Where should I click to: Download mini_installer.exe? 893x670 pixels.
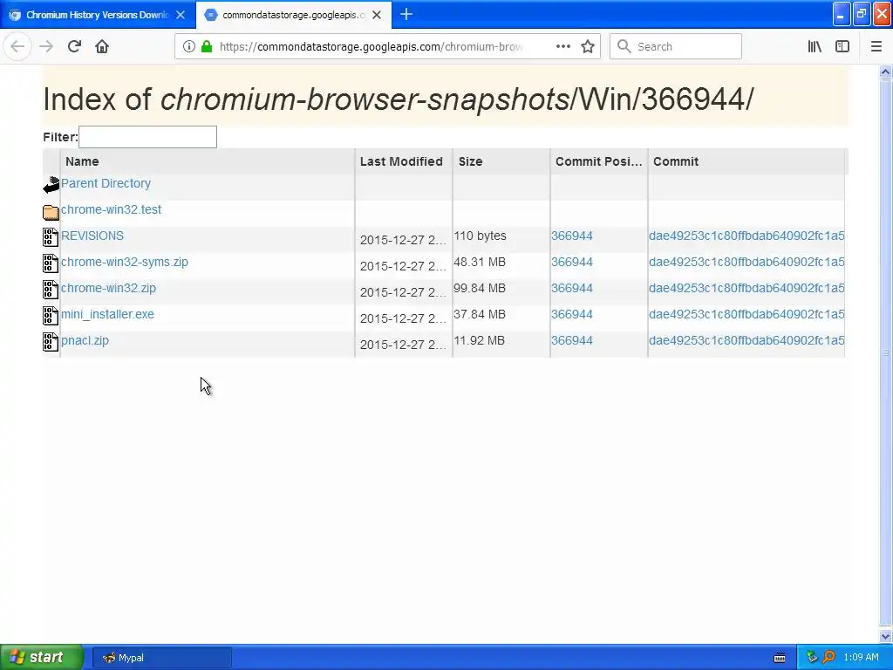107,314
